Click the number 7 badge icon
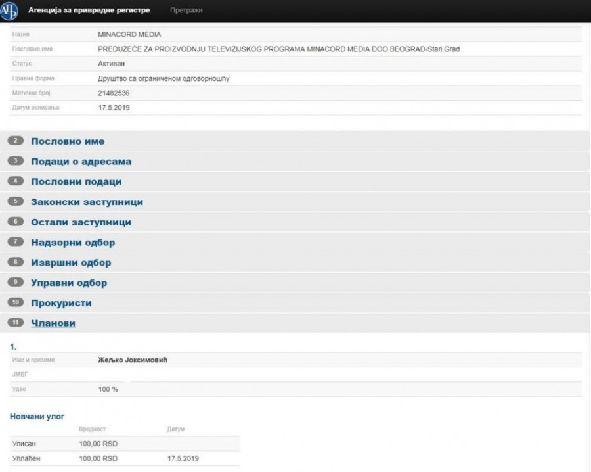This screenshot has height=472, width=591. point(16,243)
